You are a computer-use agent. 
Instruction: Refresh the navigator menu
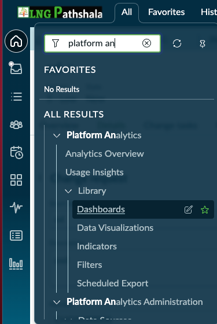177,43
